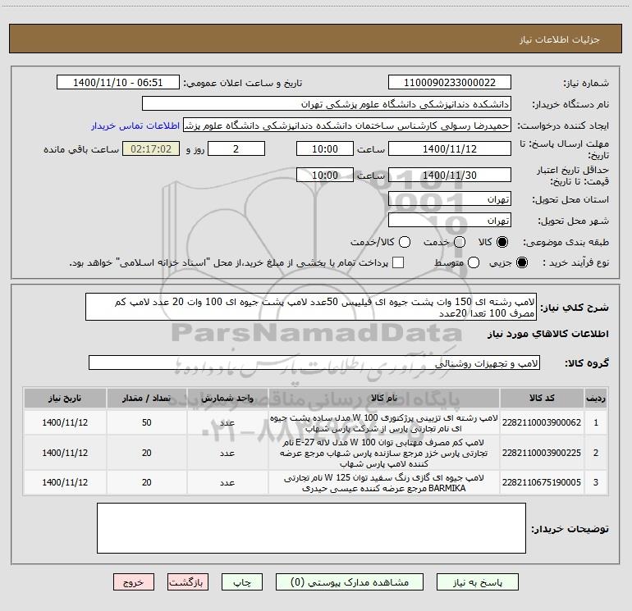The image size is (632, 611).
Task: Click the نام کالا column header
Action: (384, 399)
